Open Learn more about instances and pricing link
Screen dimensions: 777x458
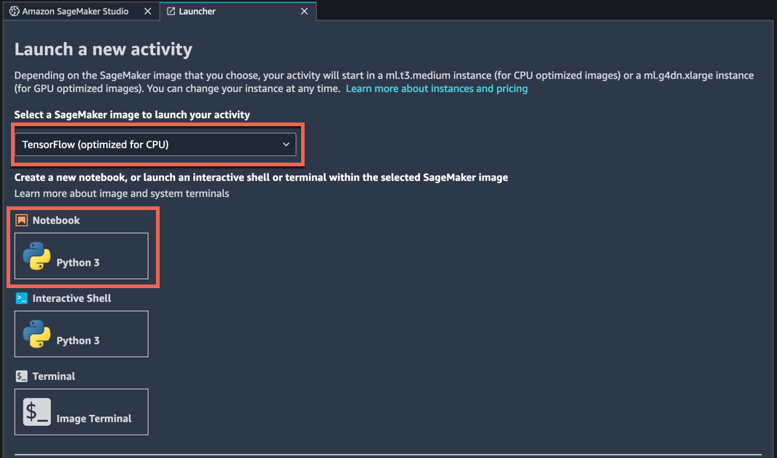point(437,88)
